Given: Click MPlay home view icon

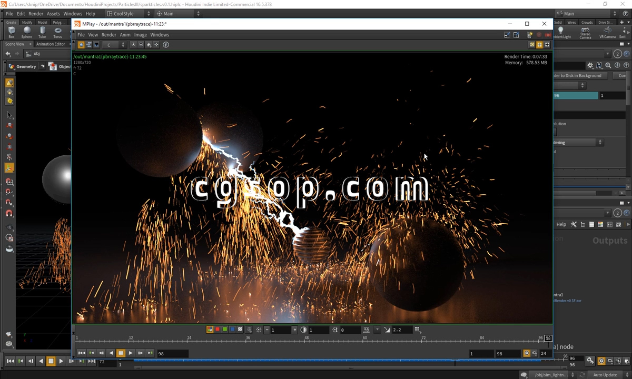Looking at the screenshot, I should 149,45.
